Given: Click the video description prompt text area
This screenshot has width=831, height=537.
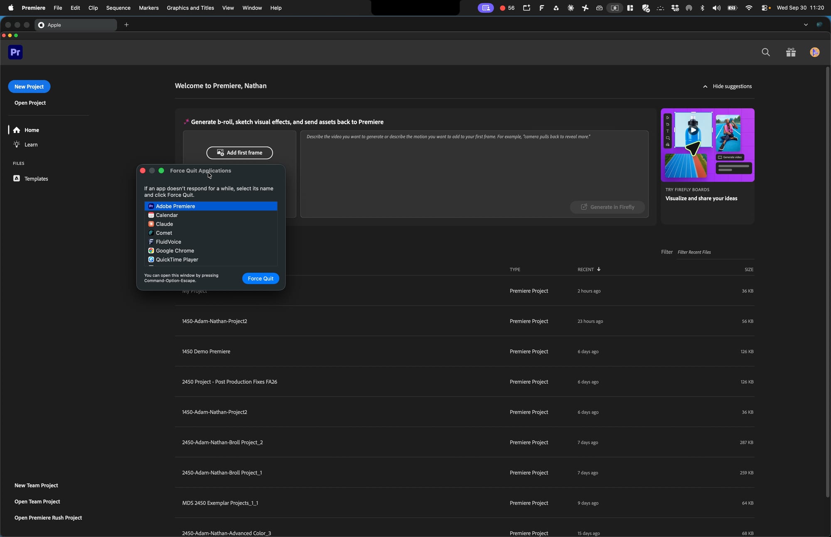Looking at the screenshot, I should point(475,174).
